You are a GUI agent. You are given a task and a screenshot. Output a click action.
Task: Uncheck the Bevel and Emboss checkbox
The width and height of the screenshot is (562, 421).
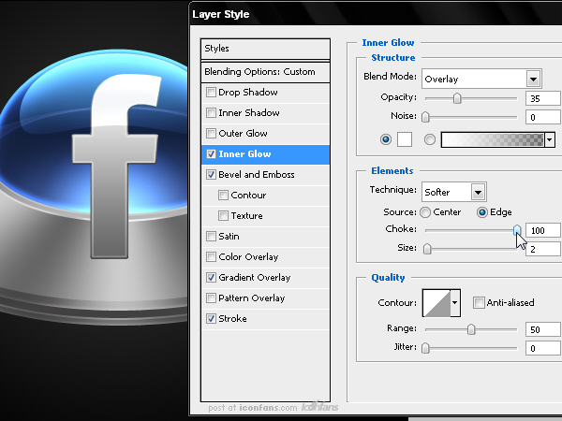click(x=211, y=175)
